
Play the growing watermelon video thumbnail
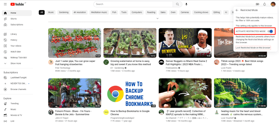[130, 43]
